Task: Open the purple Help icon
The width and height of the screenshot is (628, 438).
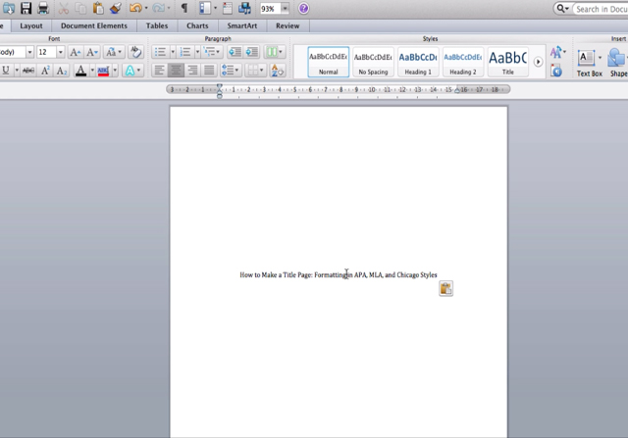Action: coord(303,8)
